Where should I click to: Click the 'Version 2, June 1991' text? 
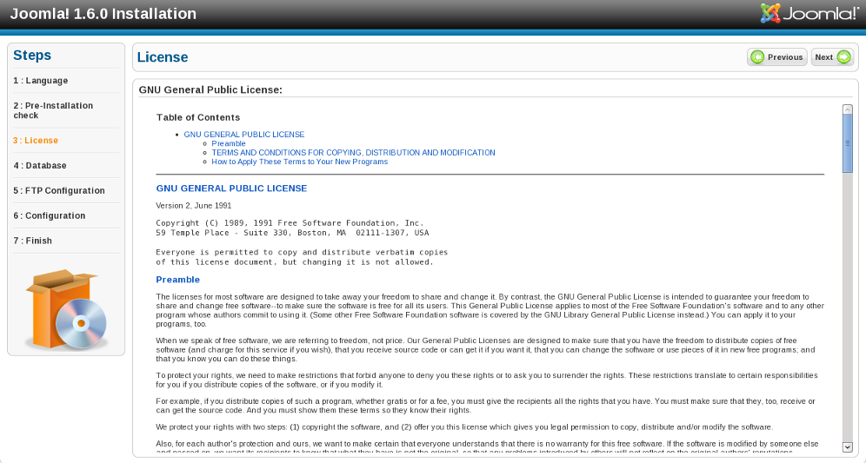click(194, 205)
